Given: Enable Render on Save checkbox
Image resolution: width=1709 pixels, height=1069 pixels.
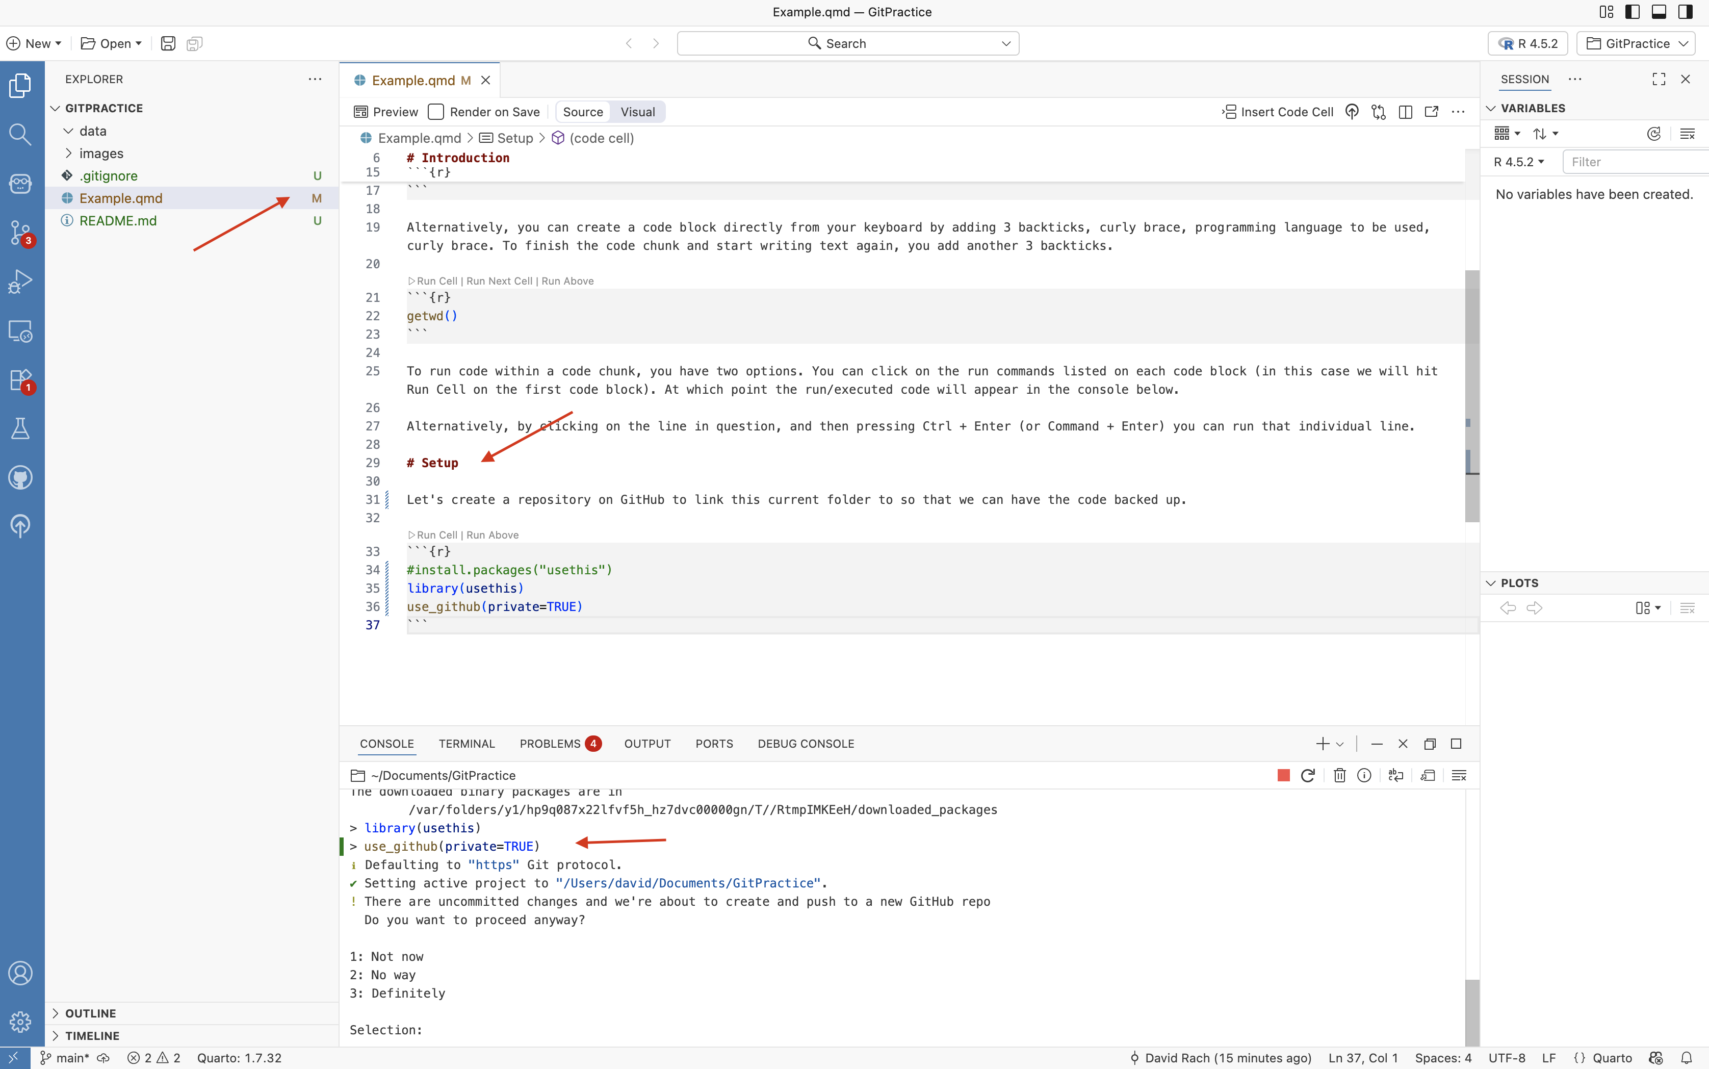Looking at the screenshot, I should (436, 112).
